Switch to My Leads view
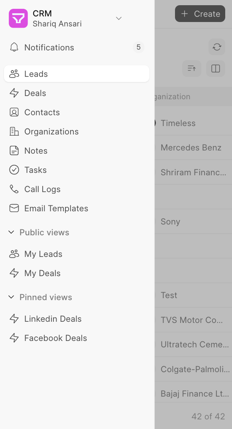 pyautogui.click(x=43, y=254)
